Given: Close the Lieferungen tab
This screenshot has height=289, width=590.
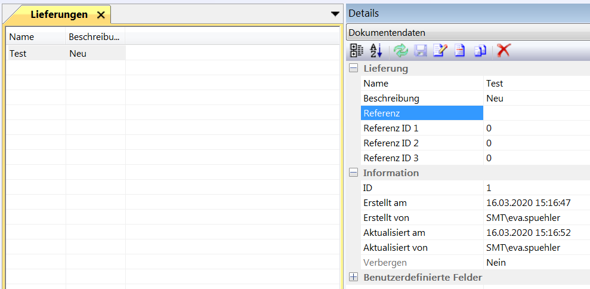Looking at the screenshot, I should click(x=101, y=15).
